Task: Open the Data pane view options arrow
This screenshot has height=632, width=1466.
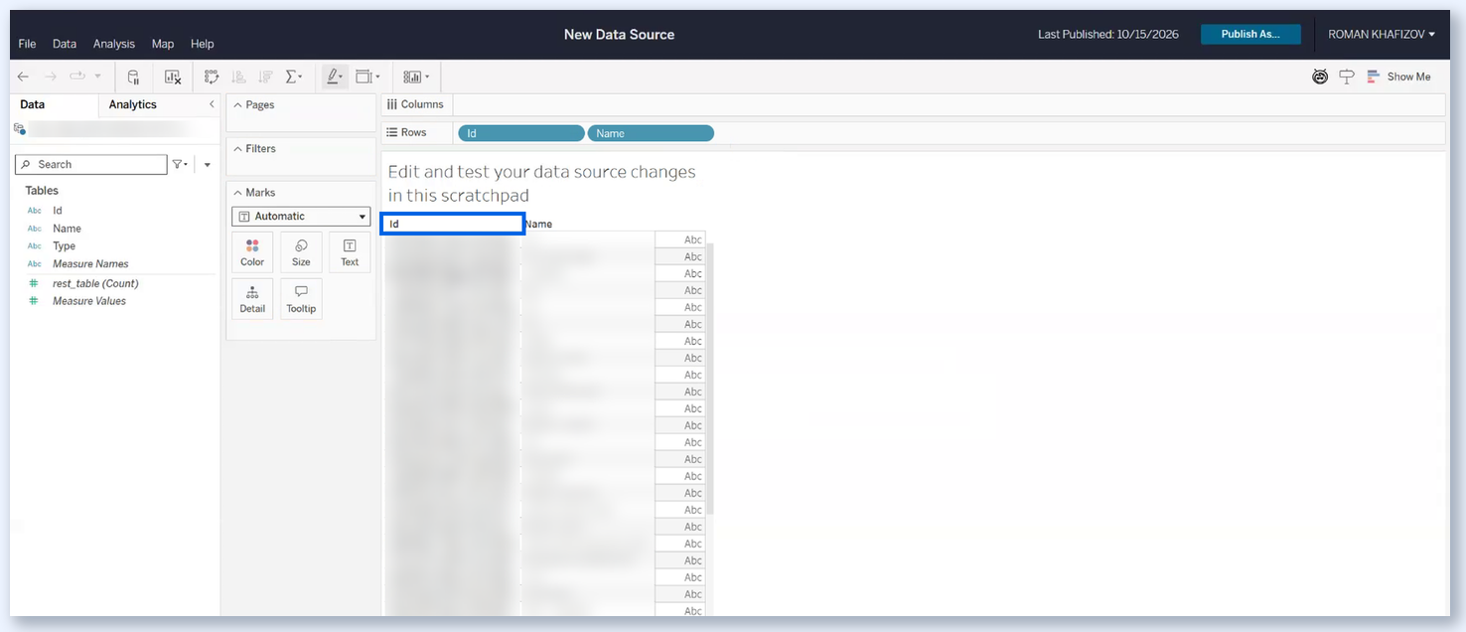Action: point(207,165)
